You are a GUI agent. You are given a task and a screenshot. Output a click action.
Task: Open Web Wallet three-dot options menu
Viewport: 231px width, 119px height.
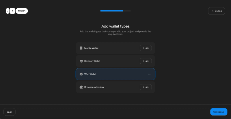149,74
